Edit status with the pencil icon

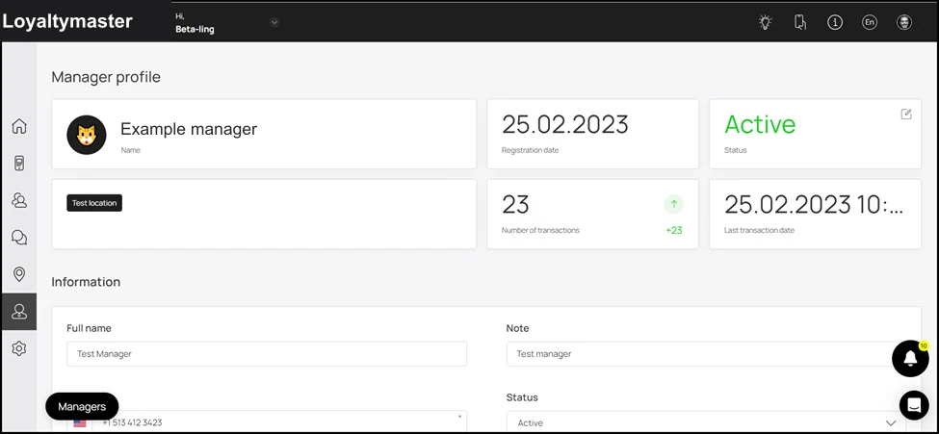pyautogui.click(x=906, y=114)
